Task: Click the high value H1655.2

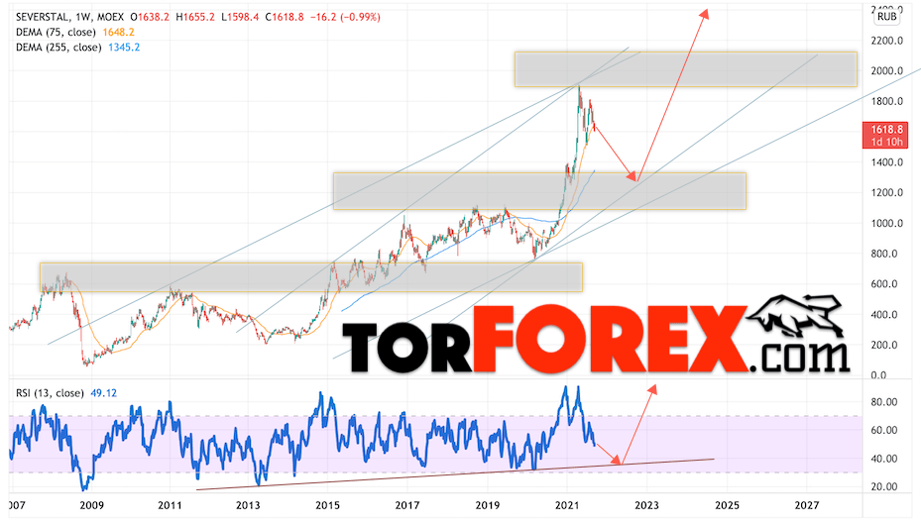Action: 195,17
